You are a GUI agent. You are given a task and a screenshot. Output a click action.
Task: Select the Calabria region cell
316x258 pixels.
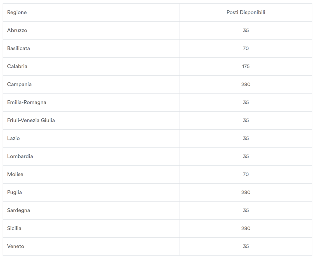click(x=17, y=66)
